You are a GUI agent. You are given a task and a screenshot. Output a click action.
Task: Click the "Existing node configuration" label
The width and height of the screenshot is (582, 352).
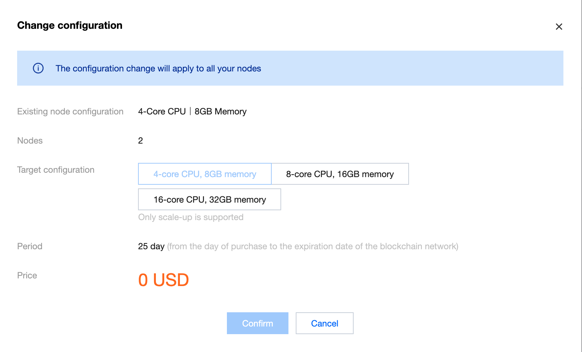coord(70,112)
